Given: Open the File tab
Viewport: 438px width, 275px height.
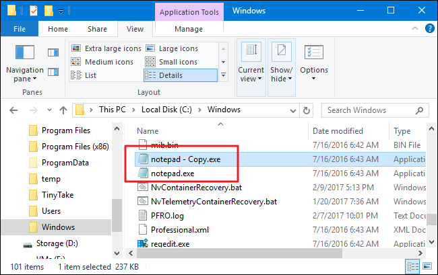Looking at the screenshot, I should pos(20,29).
